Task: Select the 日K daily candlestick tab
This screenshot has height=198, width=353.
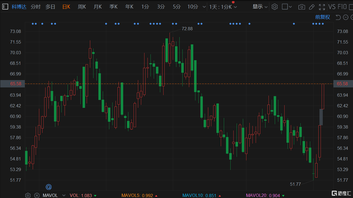Action: pyautogui.click(x=66, y=7)
